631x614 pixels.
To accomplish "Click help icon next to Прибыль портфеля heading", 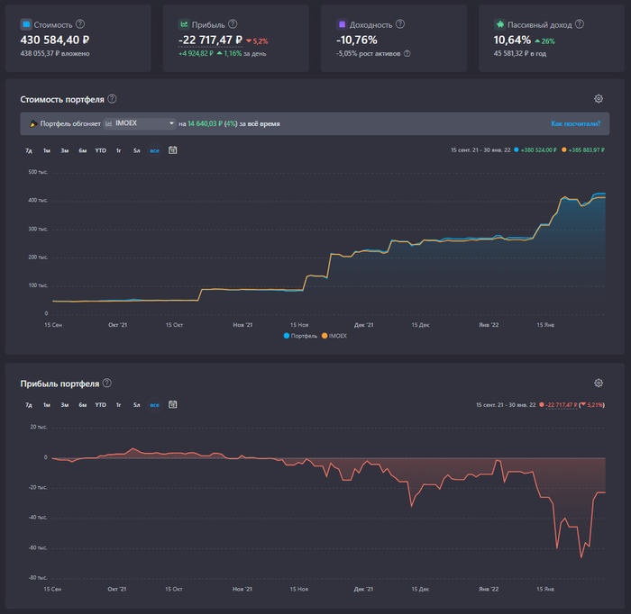I will click(107, 384).
